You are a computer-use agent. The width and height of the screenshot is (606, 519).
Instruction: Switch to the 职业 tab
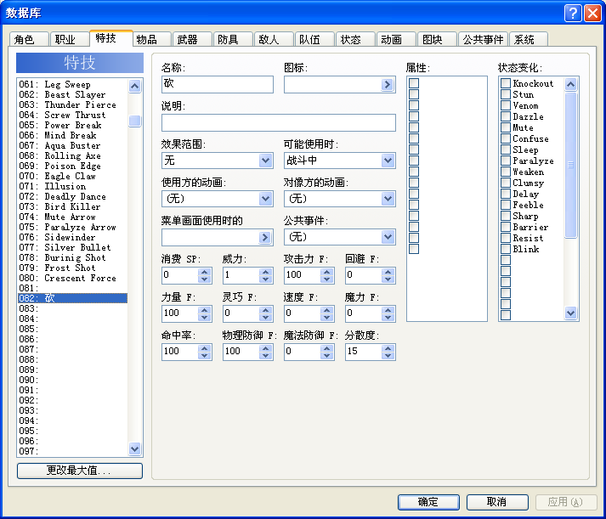click(70, 40)
